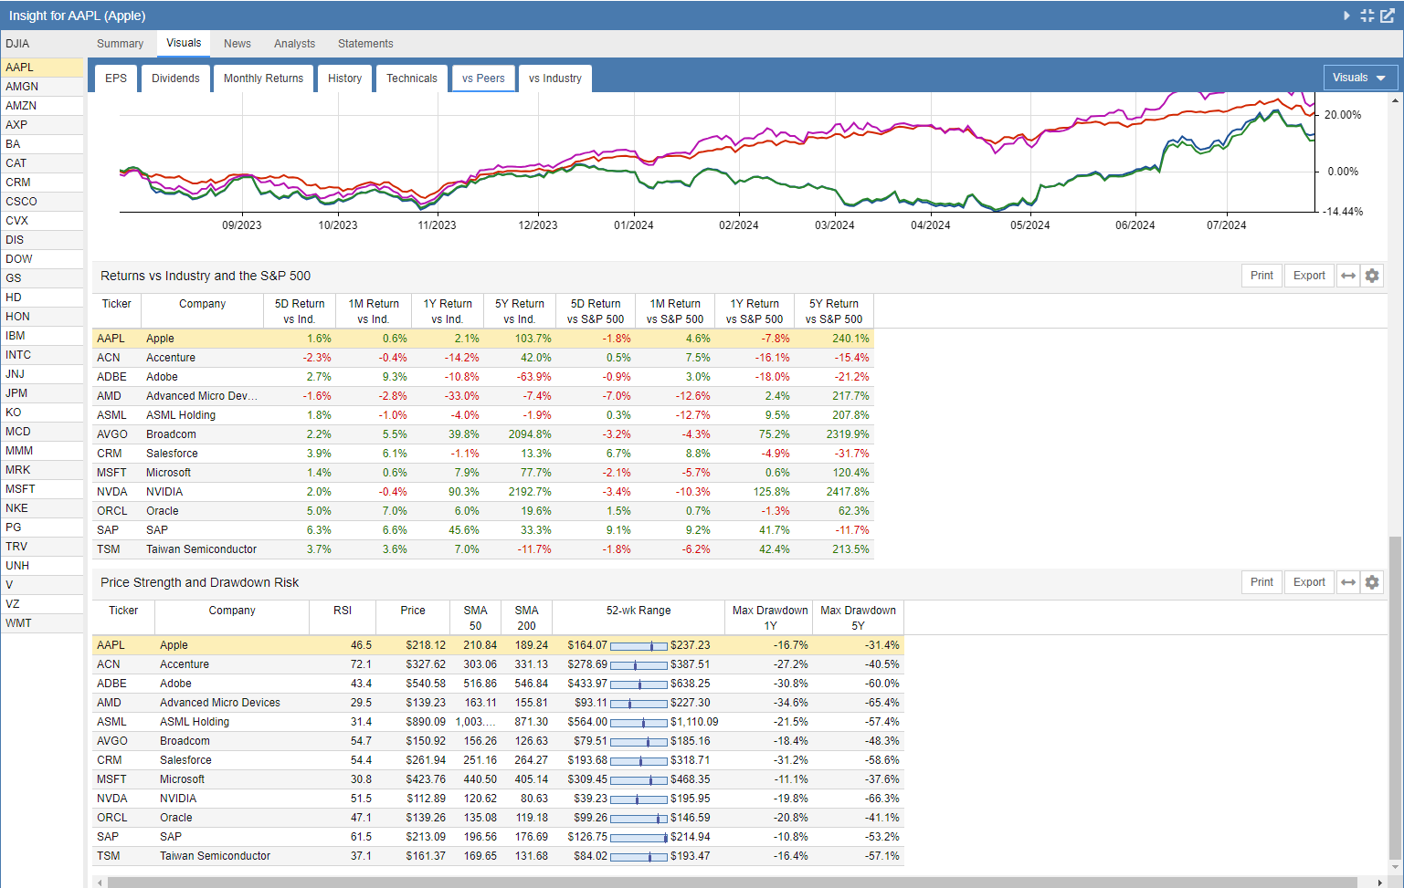Sort by SMA 200 column header

pyautogui.click(x=526, y=618)
